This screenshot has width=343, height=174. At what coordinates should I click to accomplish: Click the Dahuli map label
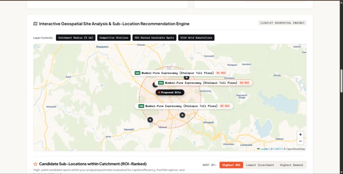click(x=297, y=46)
